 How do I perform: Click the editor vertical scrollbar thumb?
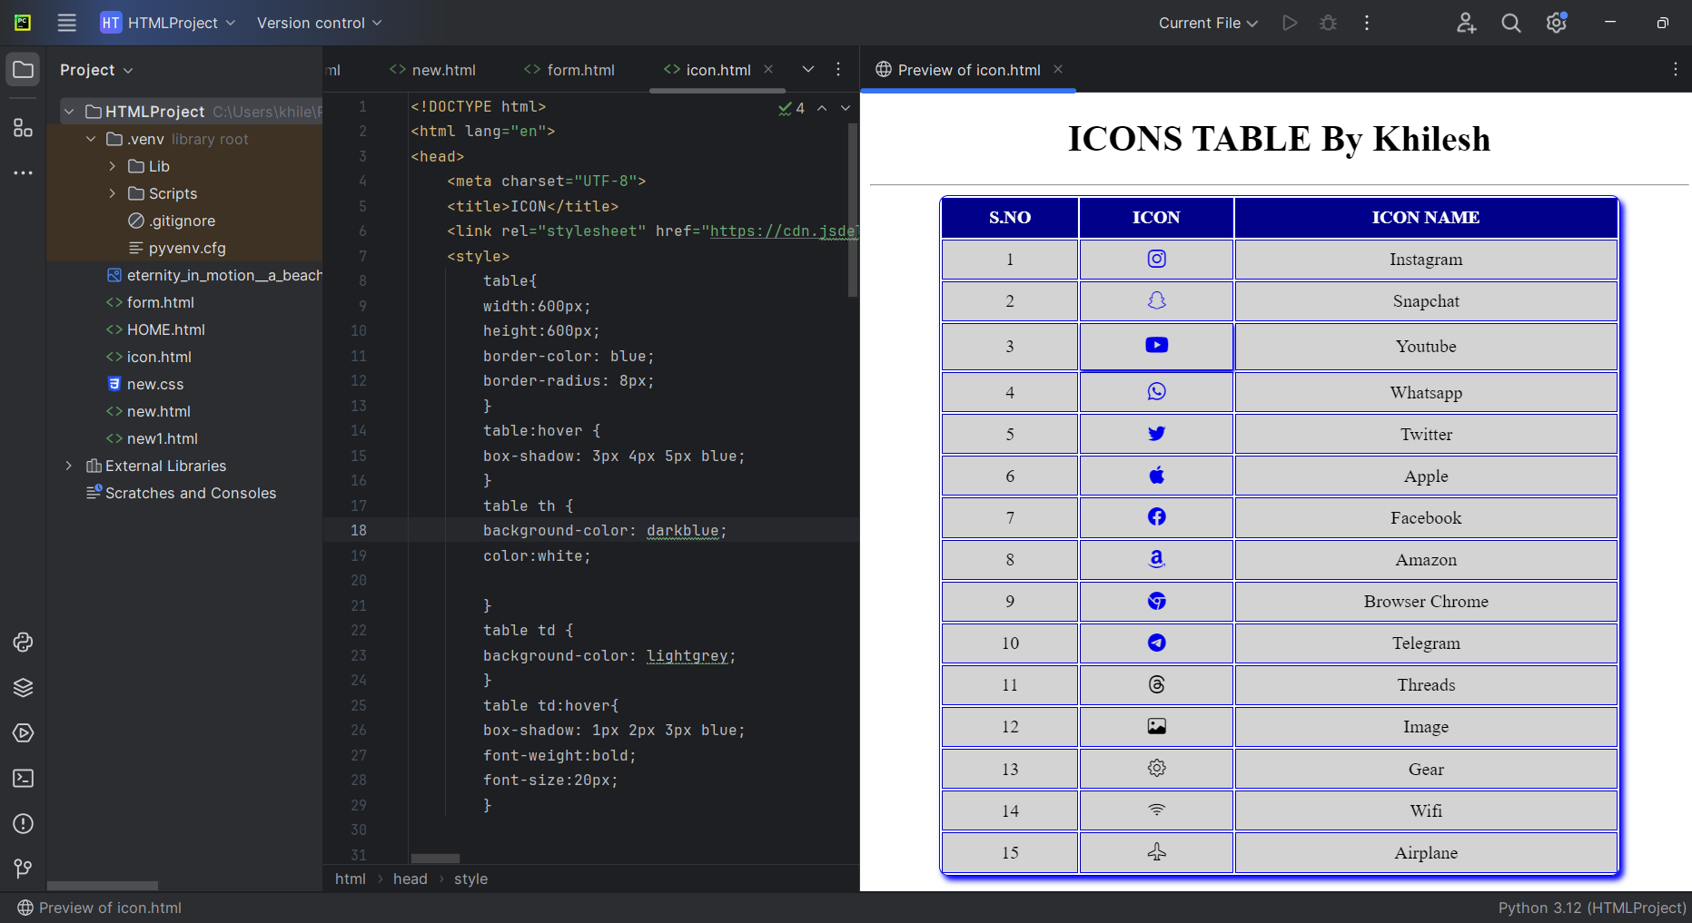[x=852, y=211]
